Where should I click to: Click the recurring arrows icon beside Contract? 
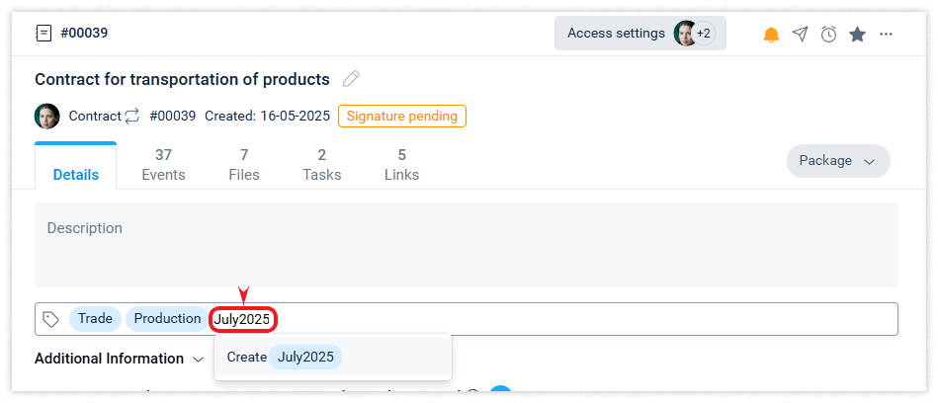click(x=131, y=117)
